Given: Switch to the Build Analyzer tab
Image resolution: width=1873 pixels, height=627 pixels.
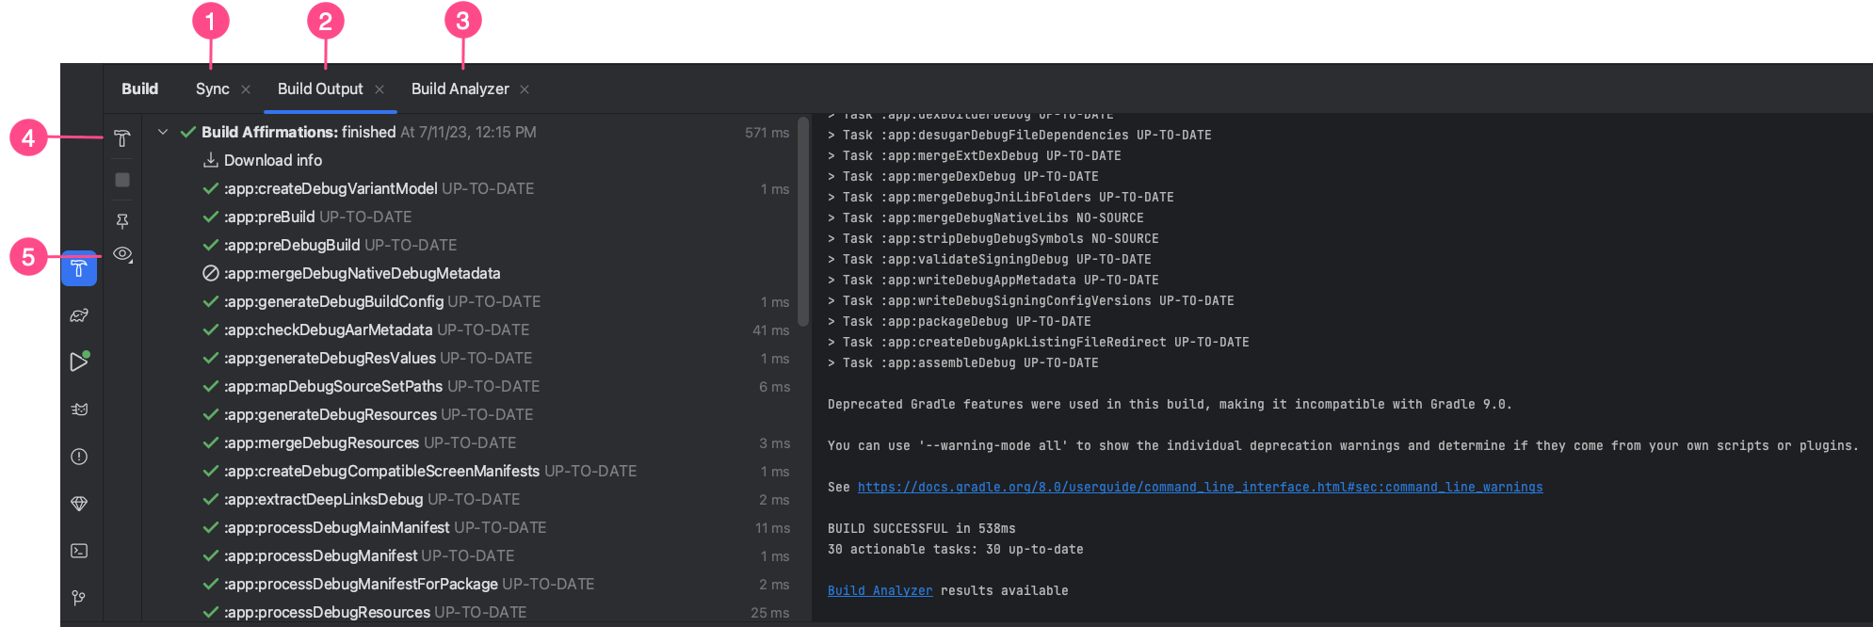Looking at the screenshot, I should (460, 88).
